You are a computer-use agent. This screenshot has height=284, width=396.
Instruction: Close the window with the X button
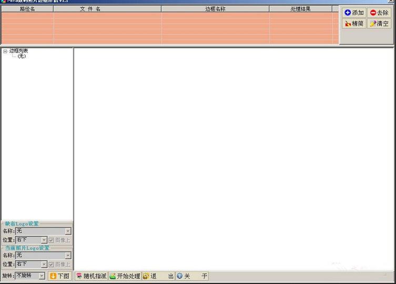(x=391, y=1)
